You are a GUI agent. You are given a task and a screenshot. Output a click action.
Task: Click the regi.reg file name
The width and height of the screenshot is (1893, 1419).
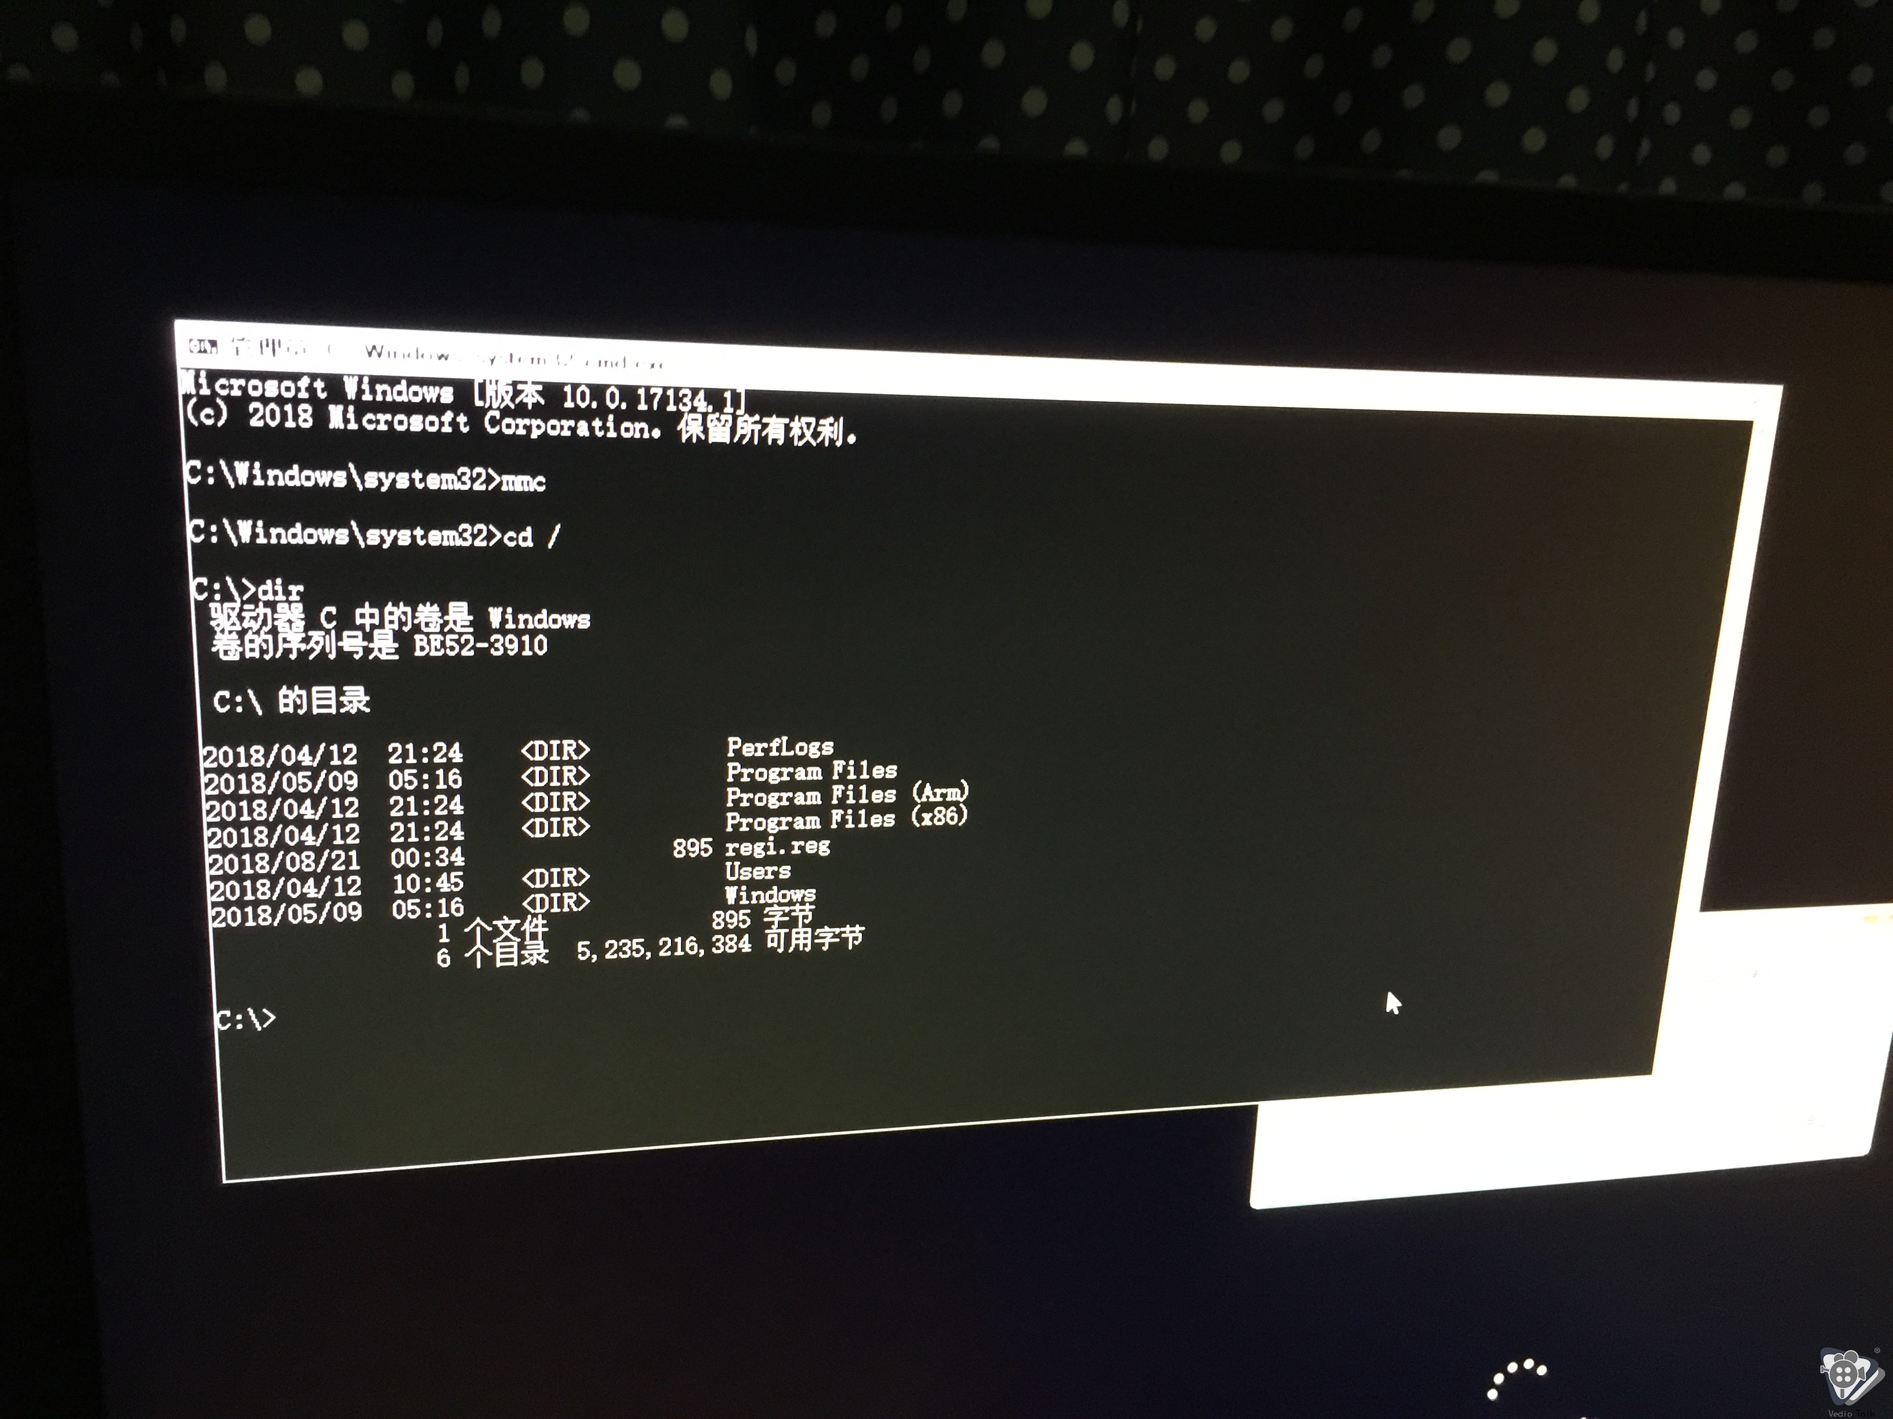pyautogui.click(x=777, y=847)
